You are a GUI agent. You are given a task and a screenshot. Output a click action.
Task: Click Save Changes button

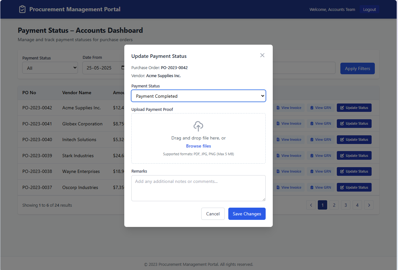tap(247, 214)
